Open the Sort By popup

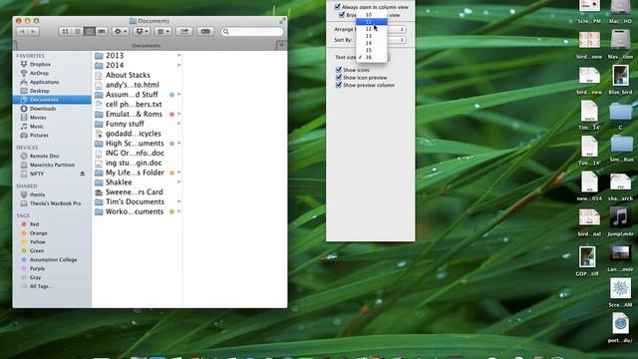point(397,40)
